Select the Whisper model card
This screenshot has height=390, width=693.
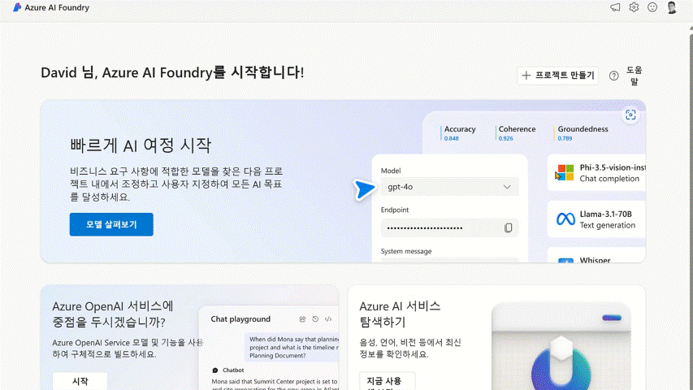pos(596,255)
